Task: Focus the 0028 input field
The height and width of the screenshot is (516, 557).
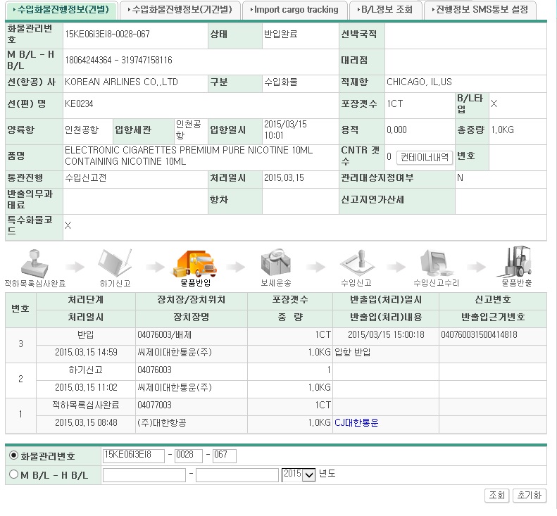Action: (x=189, y=455)
